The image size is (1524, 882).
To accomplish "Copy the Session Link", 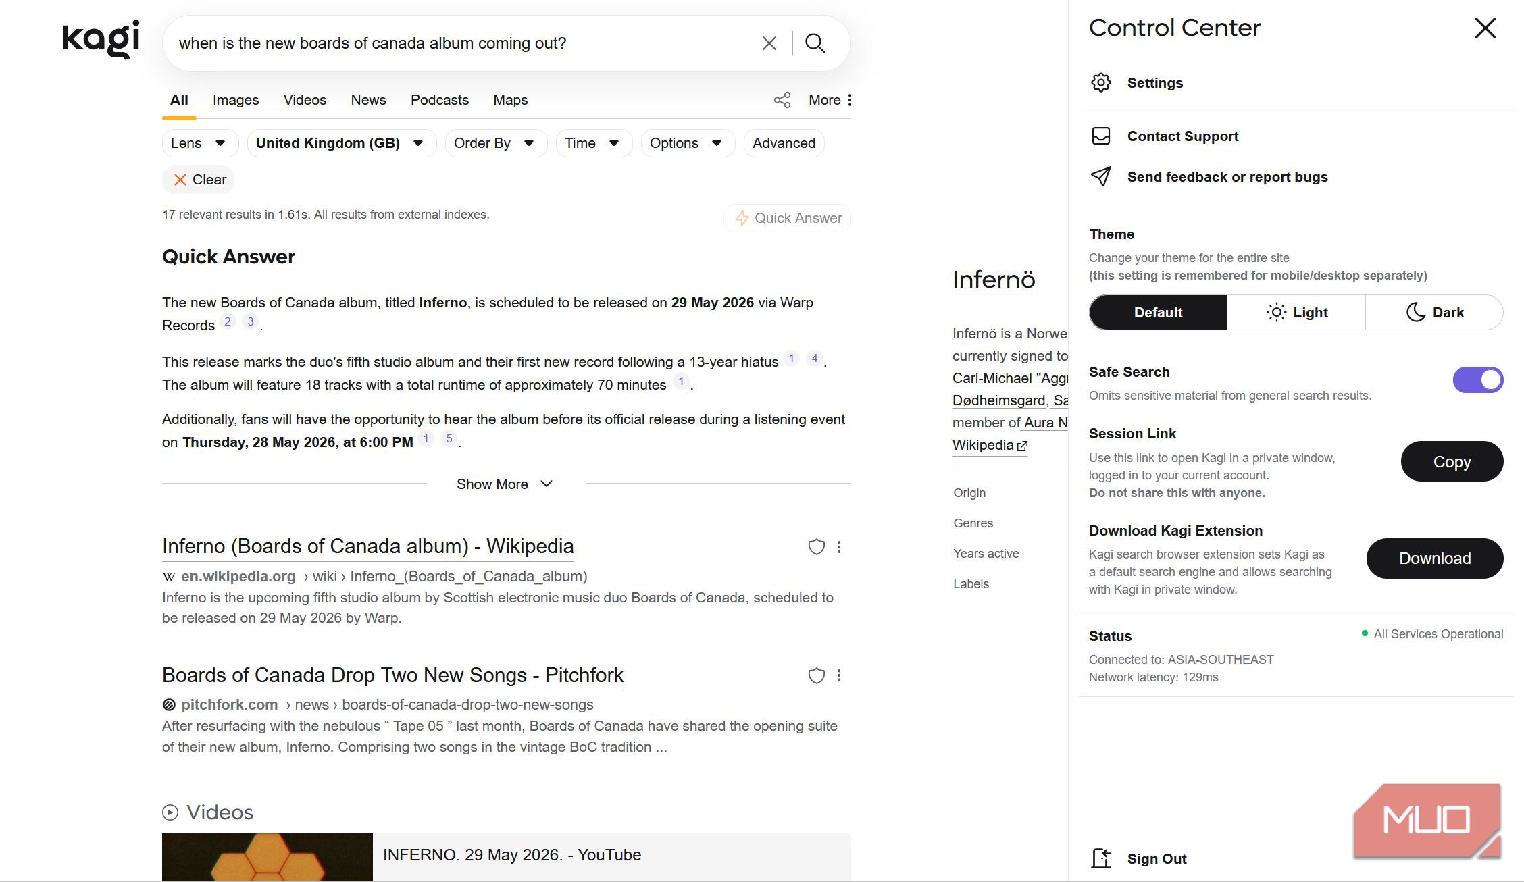I will coord(1452,461).
